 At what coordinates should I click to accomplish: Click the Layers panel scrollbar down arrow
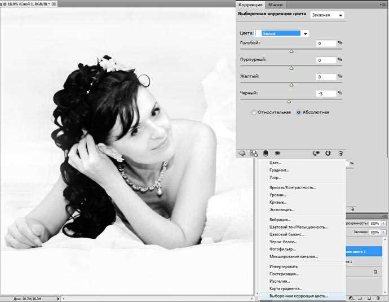click(x=385, y=292)
